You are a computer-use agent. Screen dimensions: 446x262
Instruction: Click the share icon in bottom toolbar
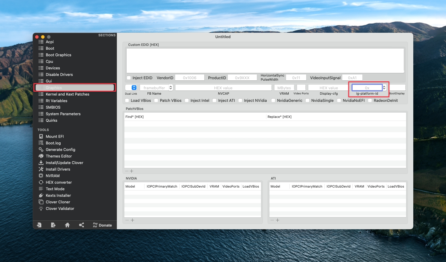pyautogui.click(x=81, y=225)
